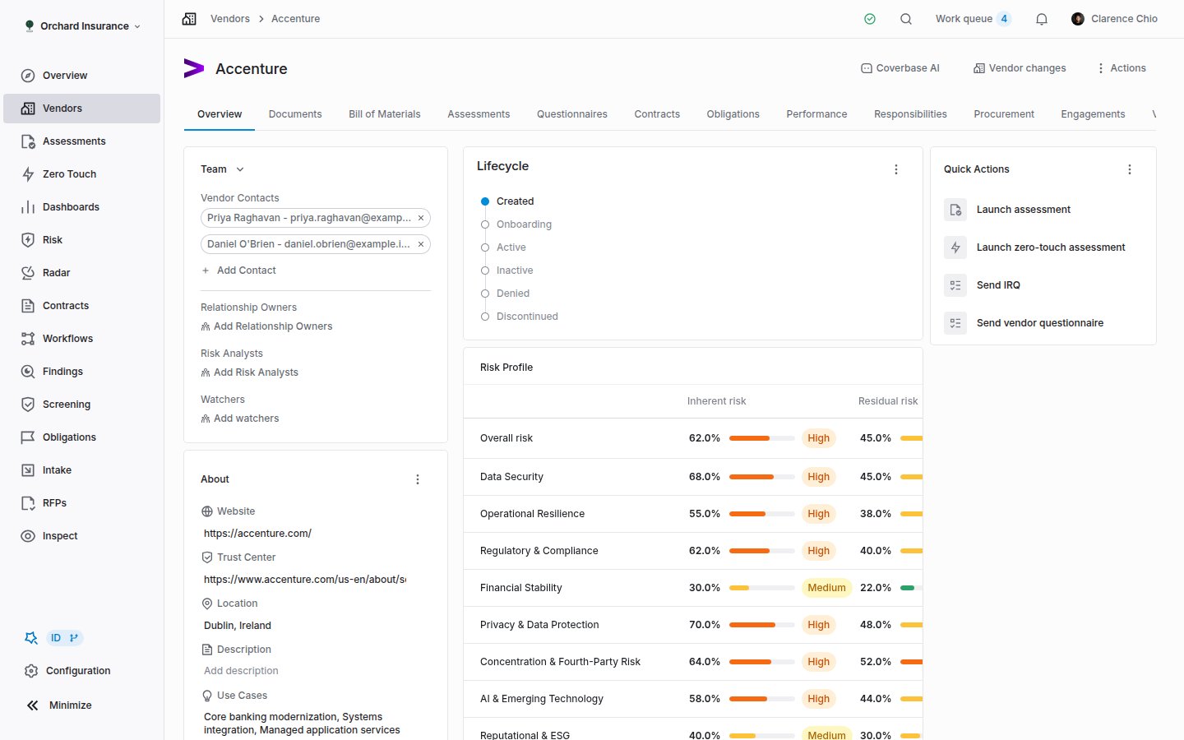Click the vendors building icon in breadcrumb
1184x740 pixels.
[x=189, y=19]
